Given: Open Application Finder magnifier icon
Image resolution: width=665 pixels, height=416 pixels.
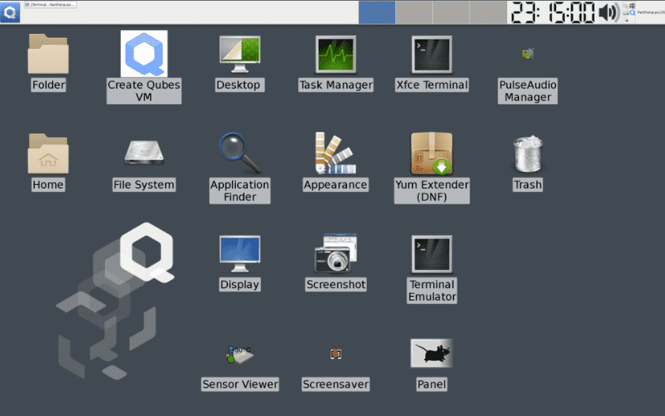Looking at the screenshot, I should coord(240,153).
